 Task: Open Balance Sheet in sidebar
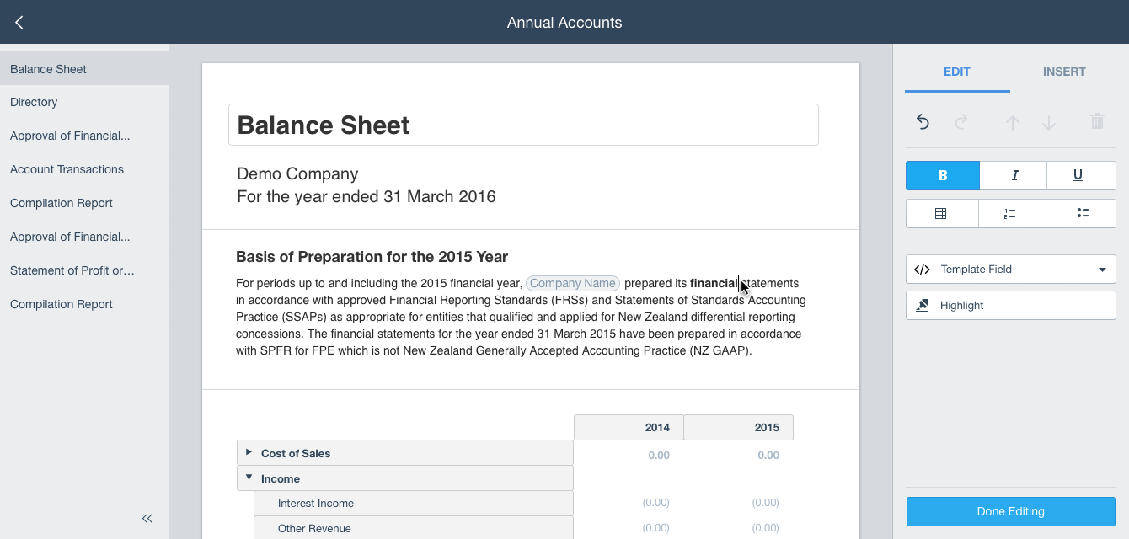(84, 69)
